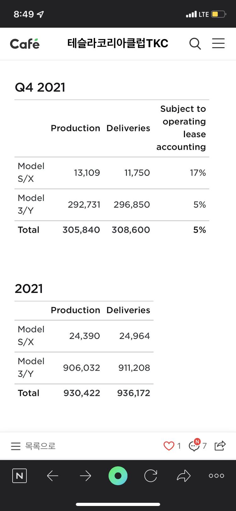Tap the Deliveries total 308,600 cell

131,230
